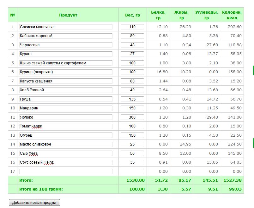254x208 pixels.
Task: Select the 'Сосиски молочные' product field
Action: click(x=66, y=27)
